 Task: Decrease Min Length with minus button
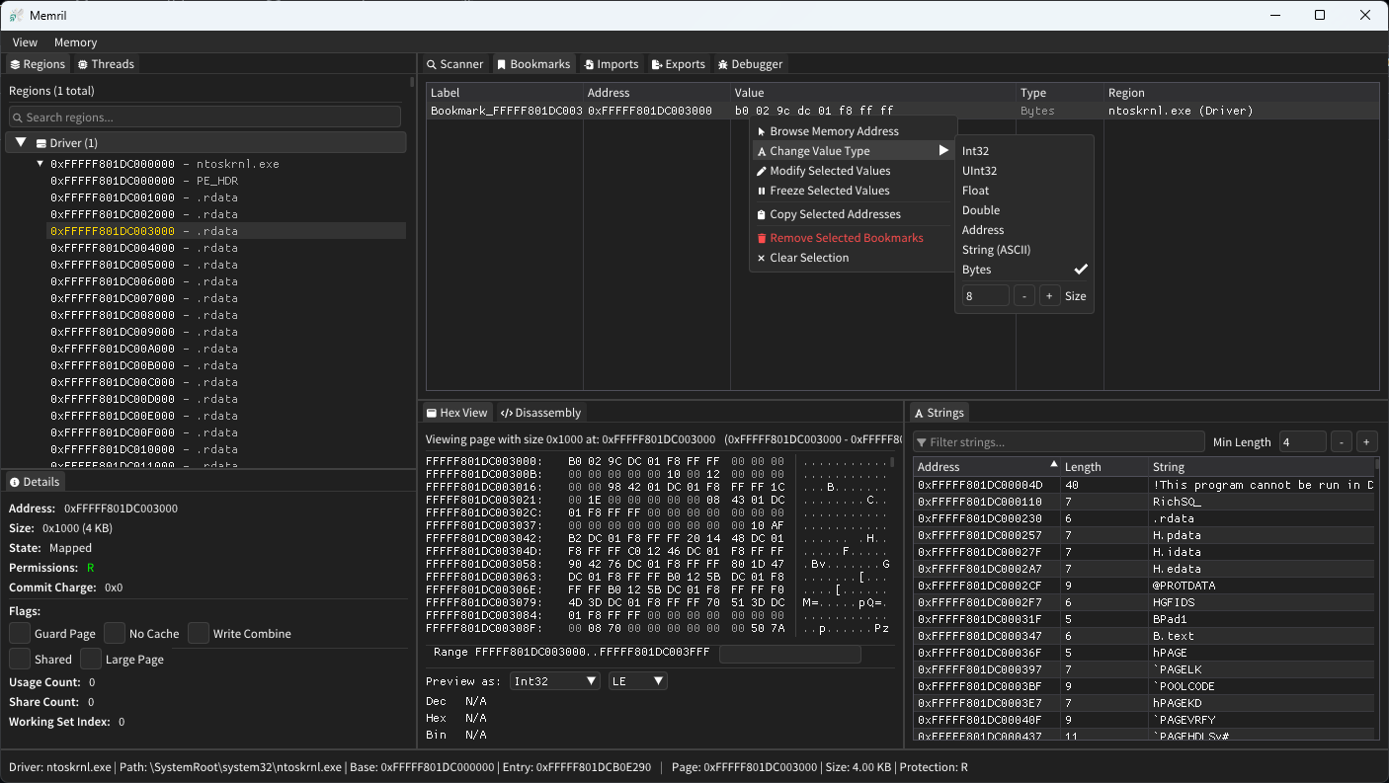tap(1342, 442)
